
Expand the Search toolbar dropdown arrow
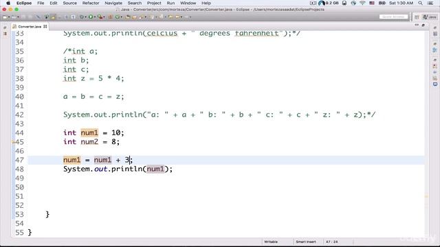145,17
